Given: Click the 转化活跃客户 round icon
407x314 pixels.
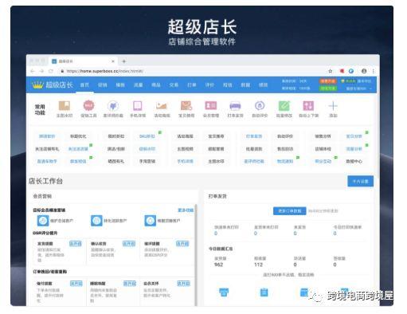Looking at the screenshot, I should tap(96, 221).
